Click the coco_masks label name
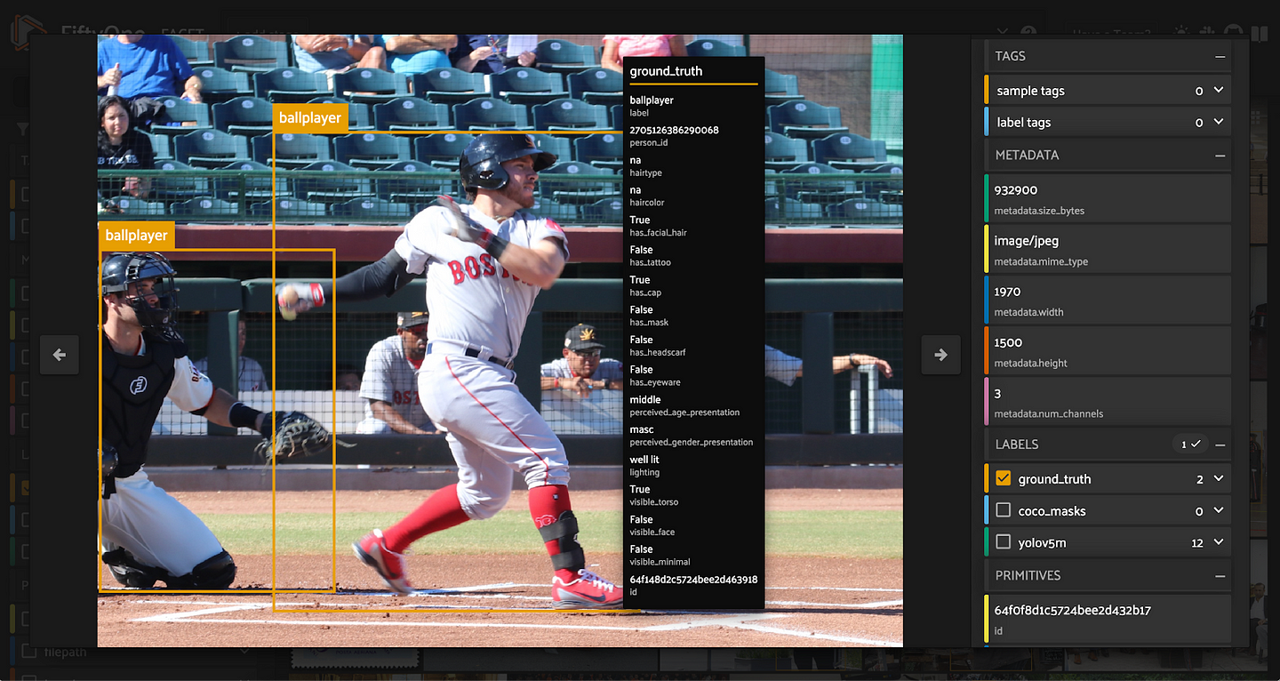 1052,511
